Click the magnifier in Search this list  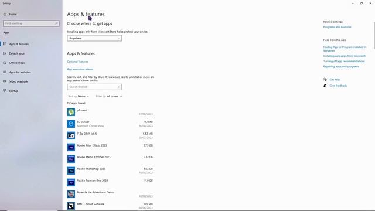[x=118, y=87]
